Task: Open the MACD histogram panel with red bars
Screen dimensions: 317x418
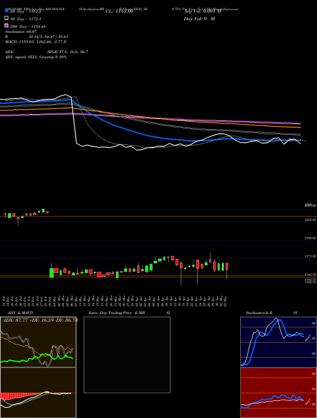Action: tap(38, 393)
